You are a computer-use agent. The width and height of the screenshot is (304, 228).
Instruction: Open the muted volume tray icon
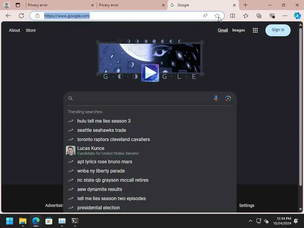point(266,221)
